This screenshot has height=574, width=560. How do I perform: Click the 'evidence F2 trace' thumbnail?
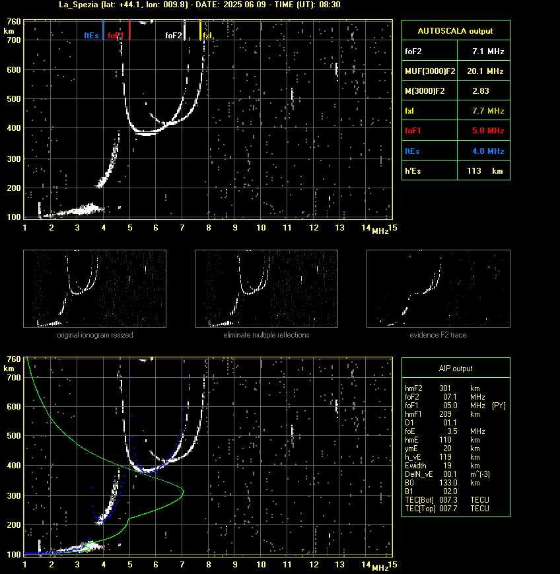[438, 289]
